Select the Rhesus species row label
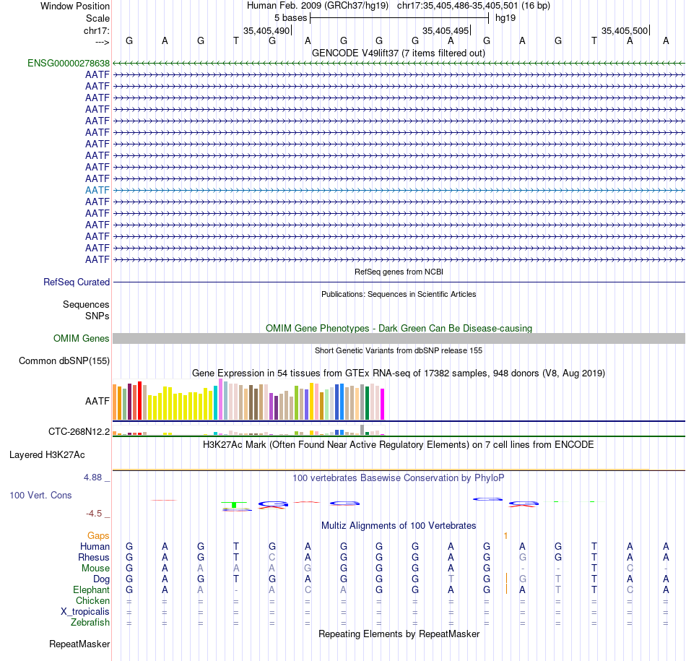Image resolution: width=686 pixels, height=661 pixels. 94,557
